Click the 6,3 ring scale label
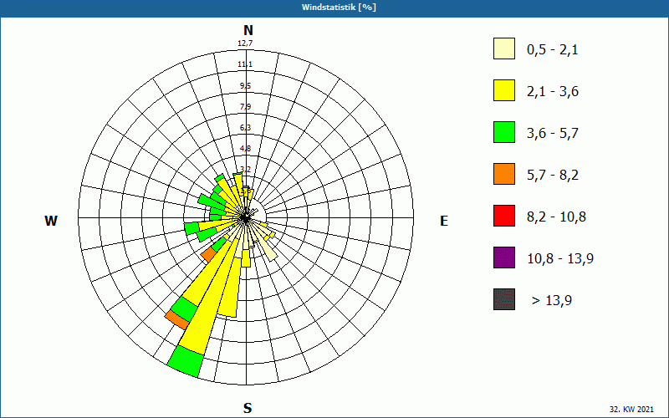Screen dimensions: 669x418 (245, 128)
